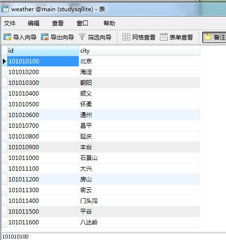Select the cell 101010300

click(x=43, y=83)
